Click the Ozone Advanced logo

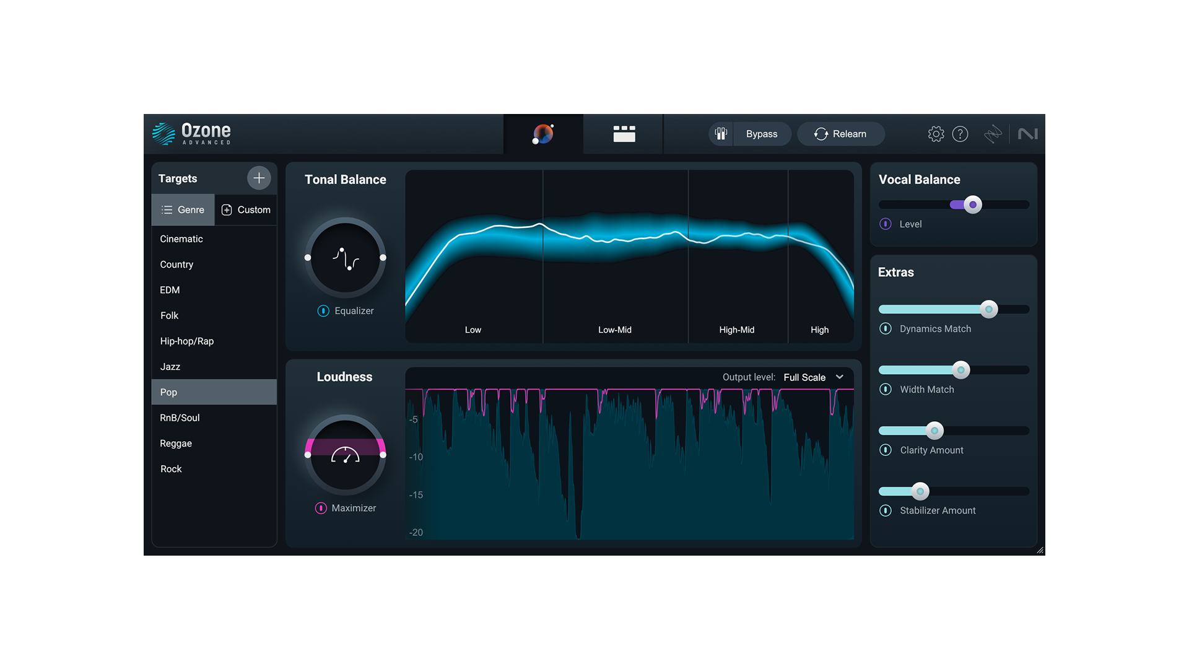tap(191, 133)
